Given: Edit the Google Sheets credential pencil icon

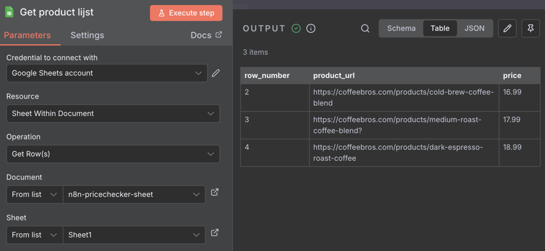Looking at the screenshot, I should click(216, 73).
